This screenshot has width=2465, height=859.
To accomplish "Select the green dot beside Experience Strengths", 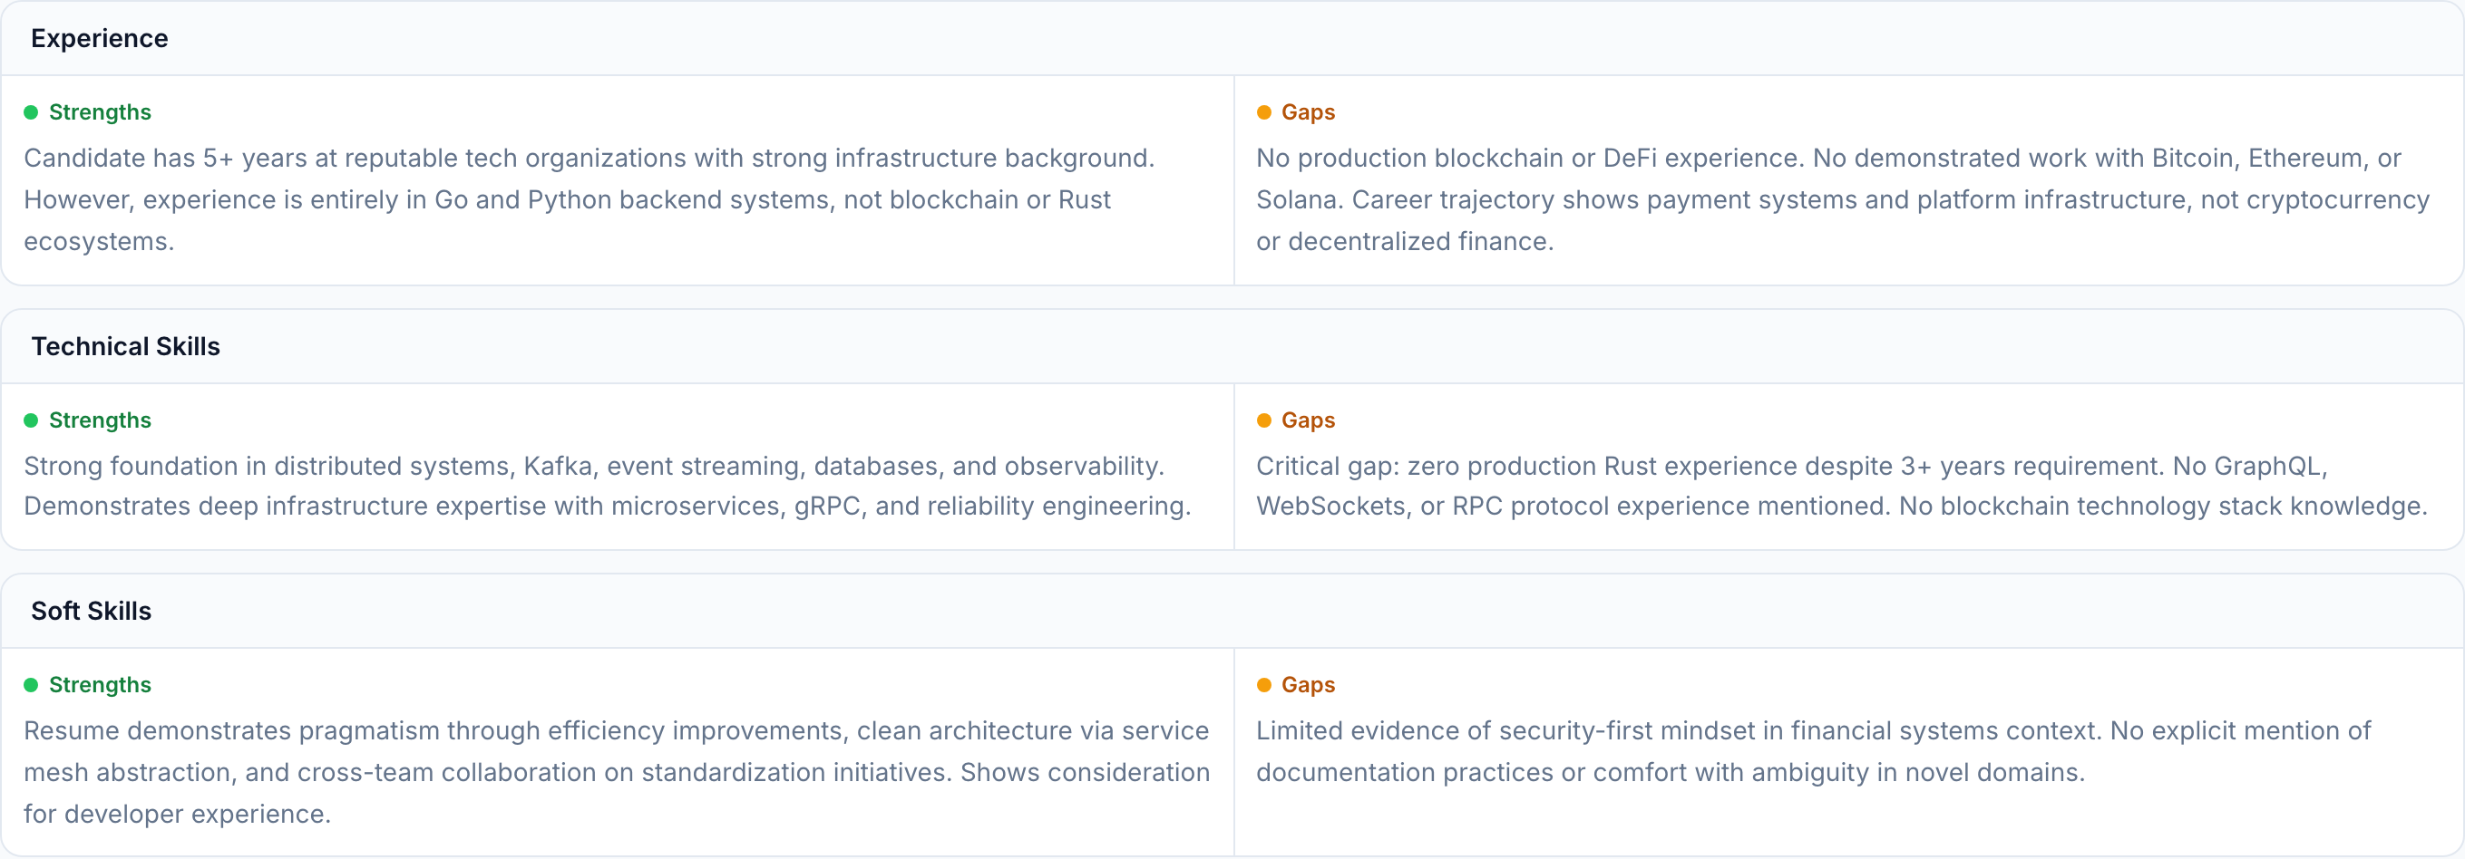I will click(31, 112).
